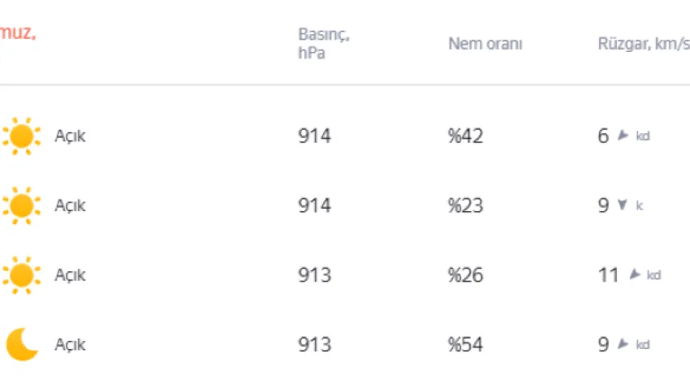The height and width of the screenshot is (388, 690).
Task: Click the %26 humidity value
Action: coord(465,275)
